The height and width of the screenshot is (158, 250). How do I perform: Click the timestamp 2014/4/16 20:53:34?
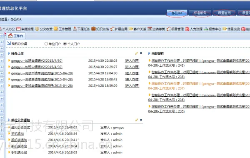pos(62,134)
